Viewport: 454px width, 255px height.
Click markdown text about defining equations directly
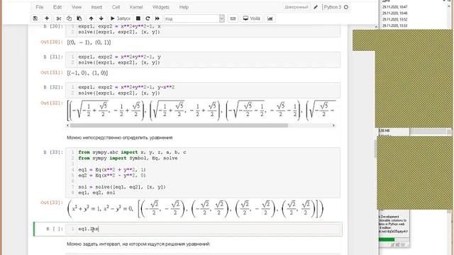coord(120,137)
